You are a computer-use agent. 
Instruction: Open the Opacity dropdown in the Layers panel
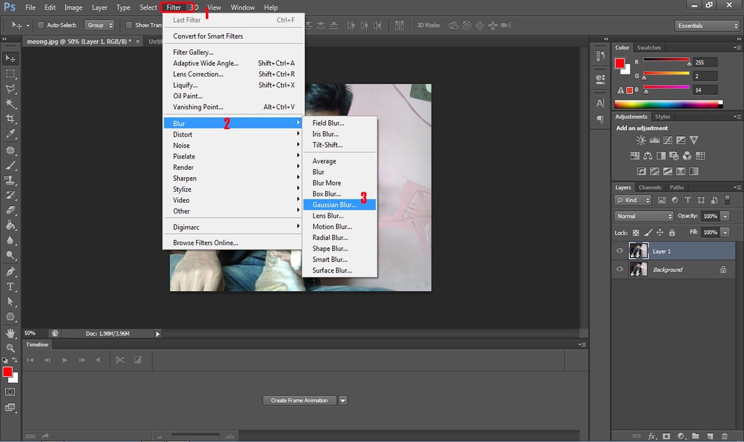(x=724, y=216)
